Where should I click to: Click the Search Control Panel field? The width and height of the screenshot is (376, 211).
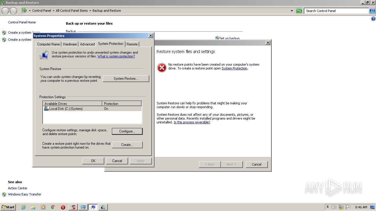pyautogui.click(x=337, y=11)
